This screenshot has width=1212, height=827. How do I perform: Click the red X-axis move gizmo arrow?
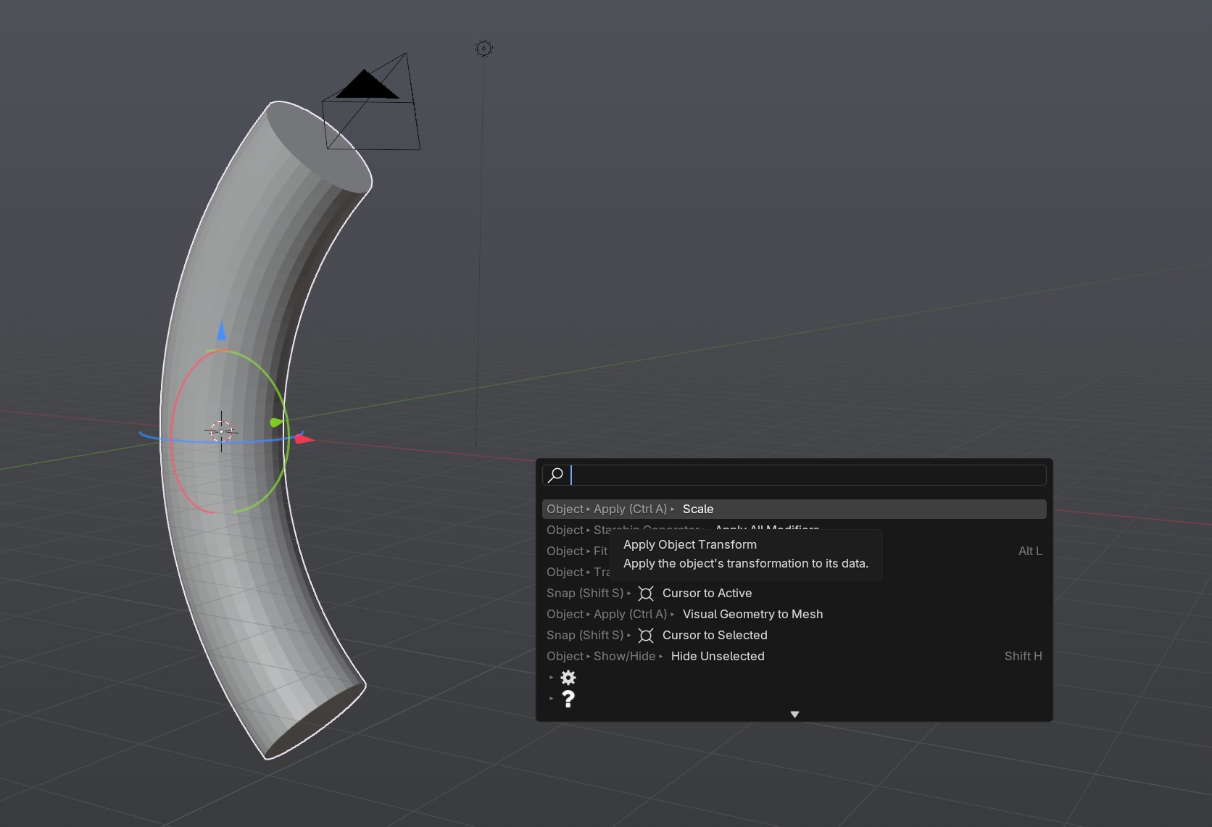(x=304, y=439)
